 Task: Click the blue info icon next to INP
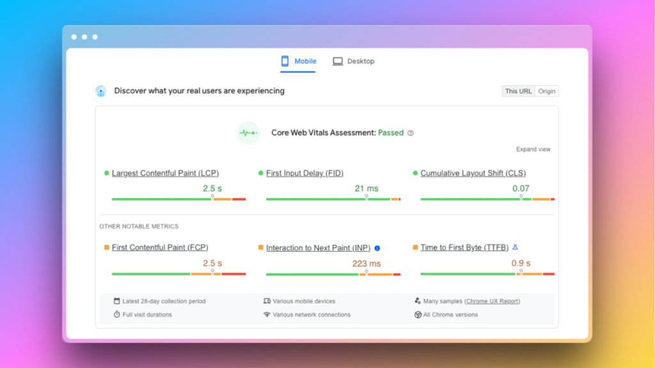click(x=377, y=249)
